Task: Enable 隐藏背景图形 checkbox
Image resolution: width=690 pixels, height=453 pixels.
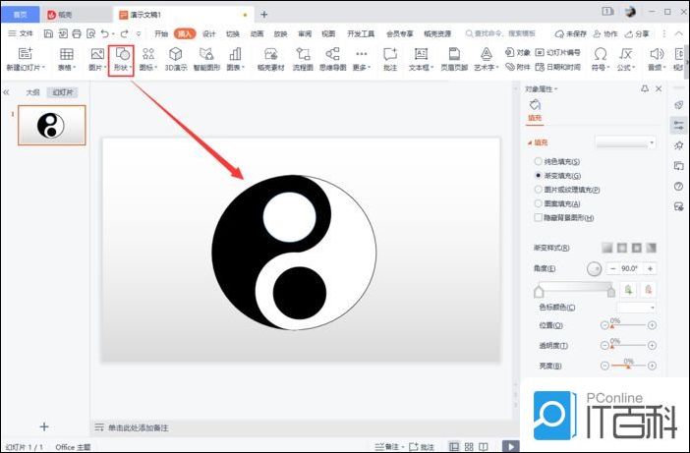Action: pos(537,217)
